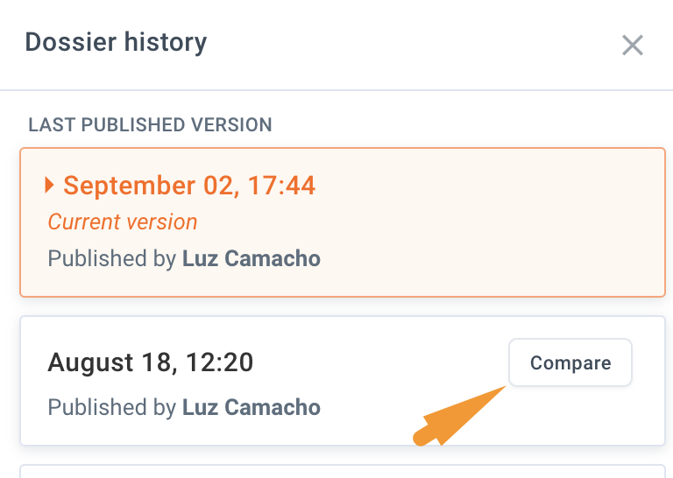
Task: Click the Dossier history title
Action: [x=116, y=42]
